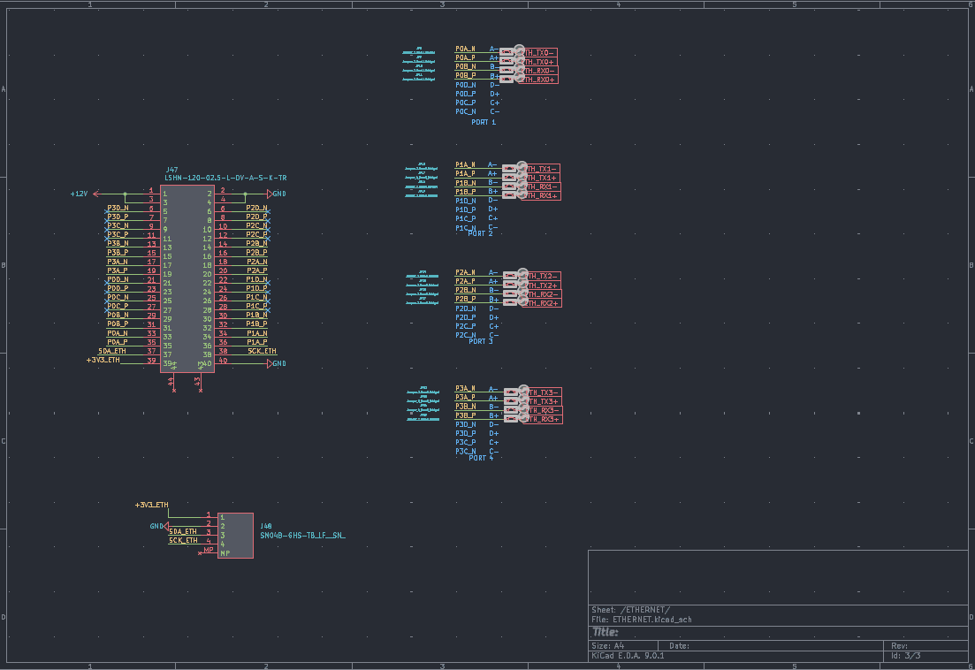Select the P3B_N net label in PORT 4
The image size is (975, 670).
[x=465, y=407]
